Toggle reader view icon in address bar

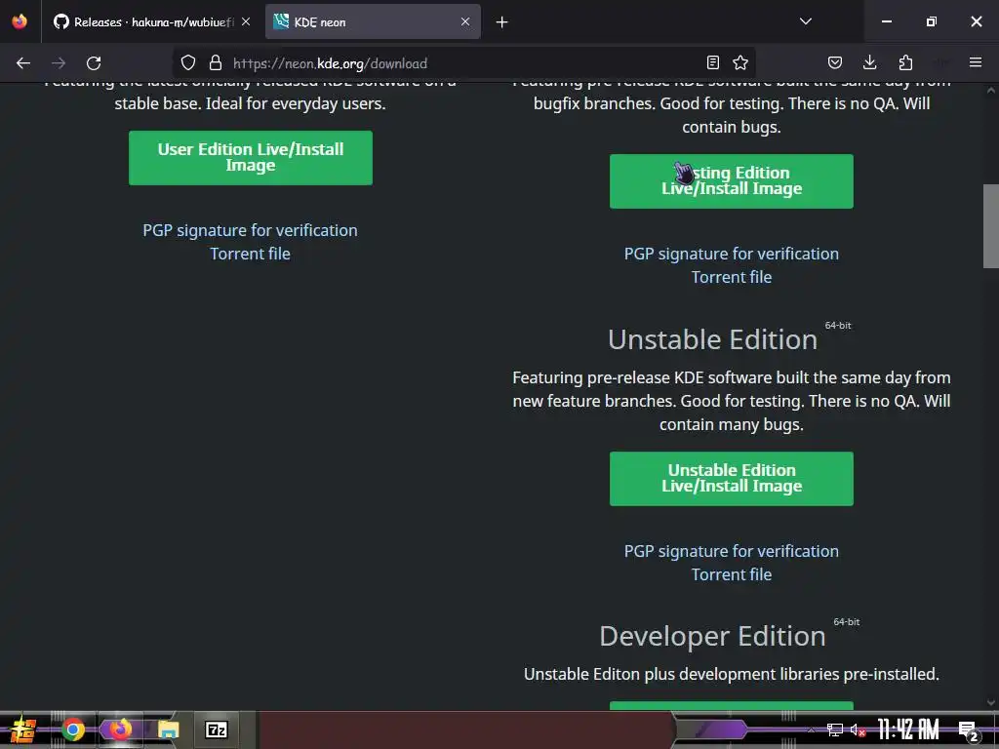713,62
